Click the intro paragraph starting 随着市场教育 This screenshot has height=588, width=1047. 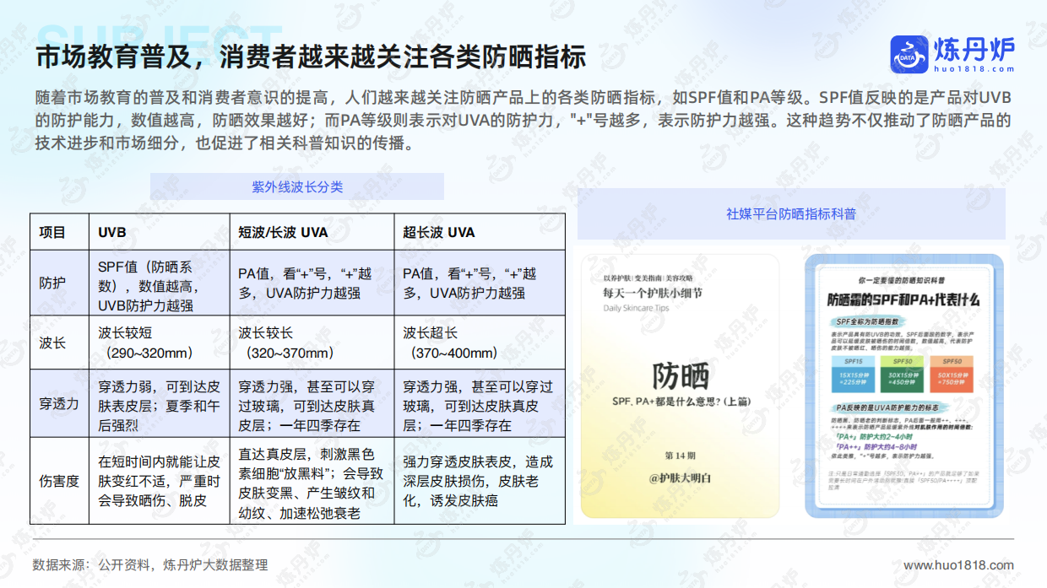[x=523, y=119]
